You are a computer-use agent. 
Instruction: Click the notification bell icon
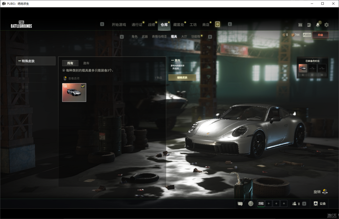[x=318, y=25]
